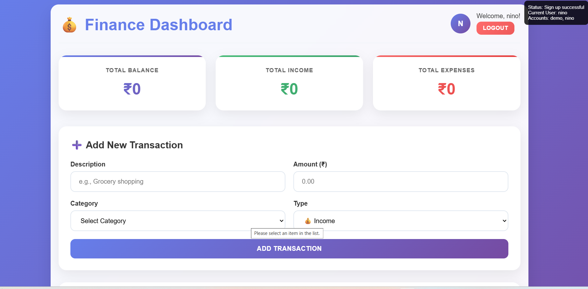Click inside the Description input field

click(x=178, y=181)
